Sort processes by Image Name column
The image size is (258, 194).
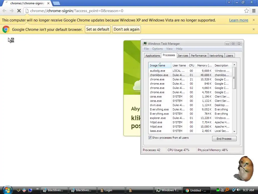point(159,65)
